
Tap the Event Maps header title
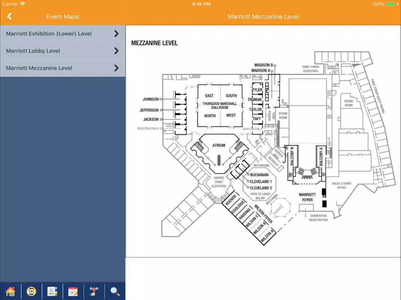click(x=62, y=17)
